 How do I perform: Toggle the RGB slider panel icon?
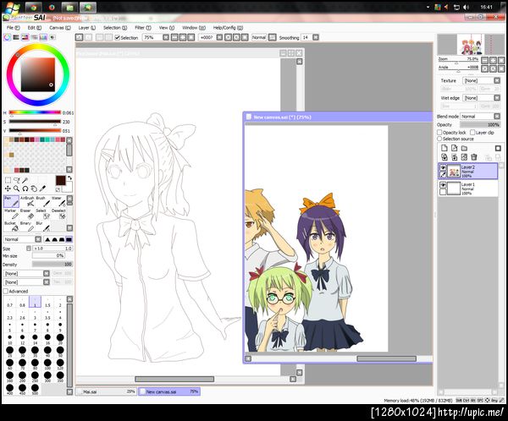tap(16, 37)
